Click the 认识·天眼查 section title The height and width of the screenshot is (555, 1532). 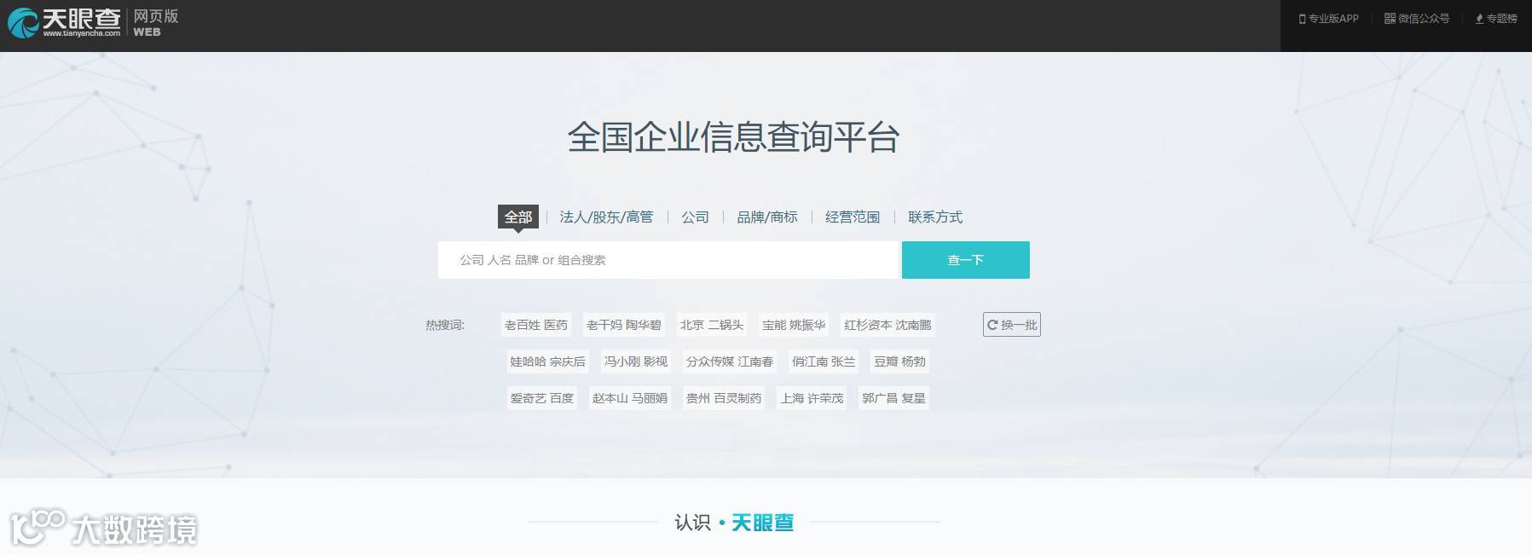pos(733,522)
